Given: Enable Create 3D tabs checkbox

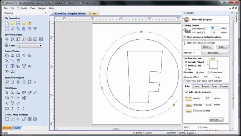Looking at the screenshot, I should click(x=195, y=111).
